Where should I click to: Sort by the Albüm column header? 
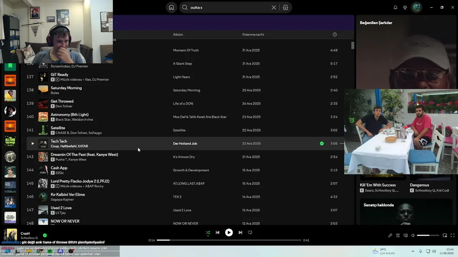(178, 35)
